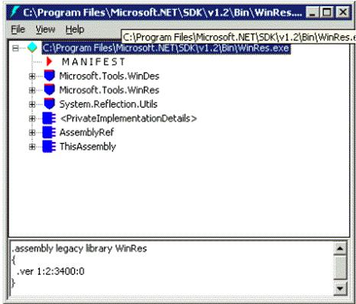This screenshot has height=304, width=356.
Task: Select the MANIFEST tree item
Action: pos(93,62)
